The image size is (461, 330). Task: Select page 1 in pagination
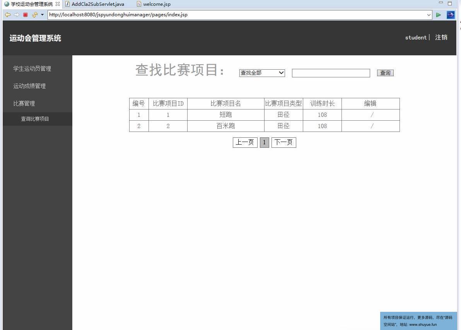point(264,142)
